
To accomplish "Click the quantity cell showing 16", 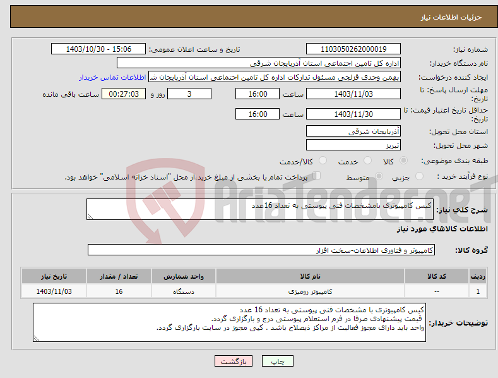I will tap(119, 291).
